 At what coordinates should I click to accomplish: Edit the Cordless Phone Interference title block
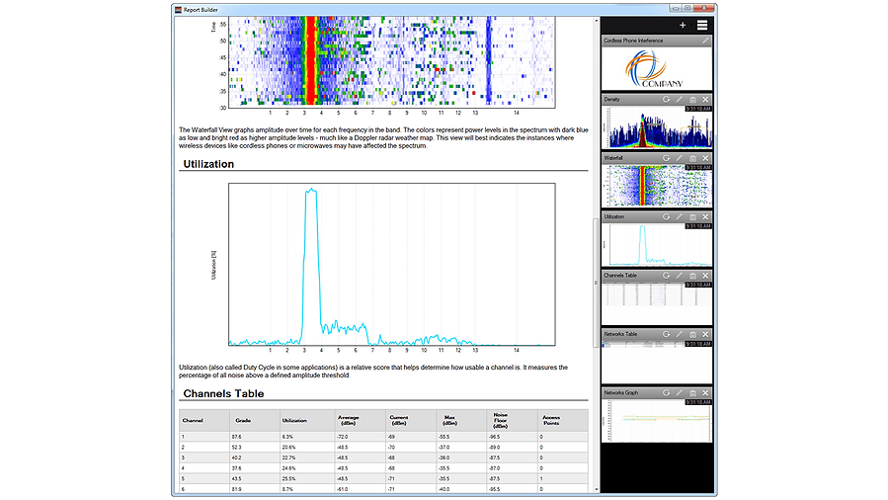[705, 41]
